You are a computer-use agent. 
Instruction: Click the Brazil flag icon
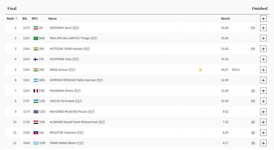tap(36, 38)
